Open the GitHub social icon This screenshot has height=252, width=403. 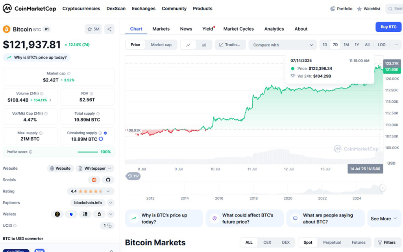click(108, 180)
